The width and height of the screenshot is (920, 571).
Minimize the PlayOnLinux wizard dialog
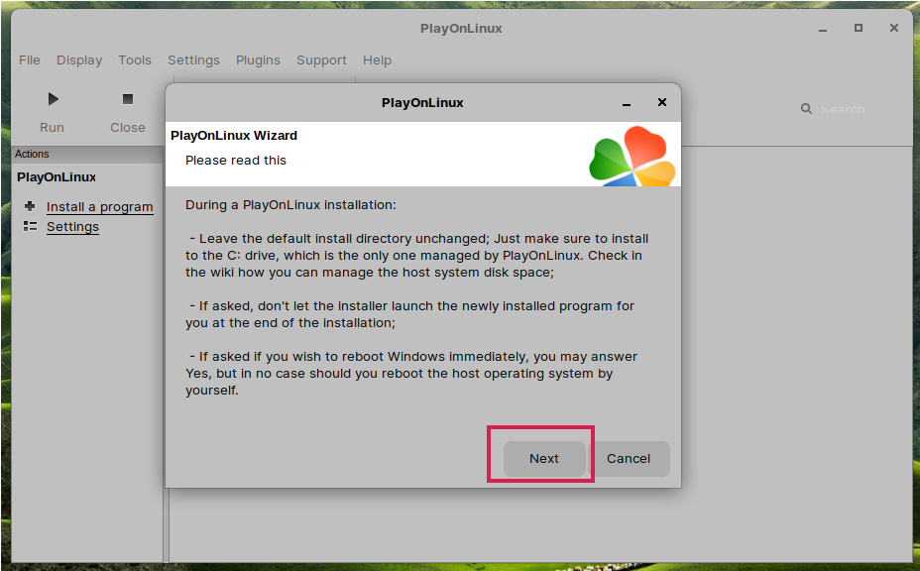pyautogui.click(x=626, y=103)
